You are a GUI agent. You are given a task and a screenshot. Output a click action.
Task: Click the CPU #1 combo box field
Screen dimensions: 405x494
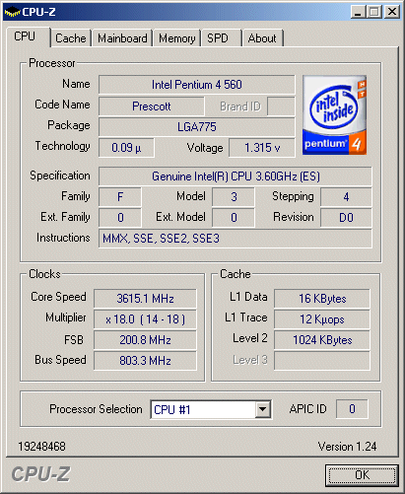click(x=211, y=409)
